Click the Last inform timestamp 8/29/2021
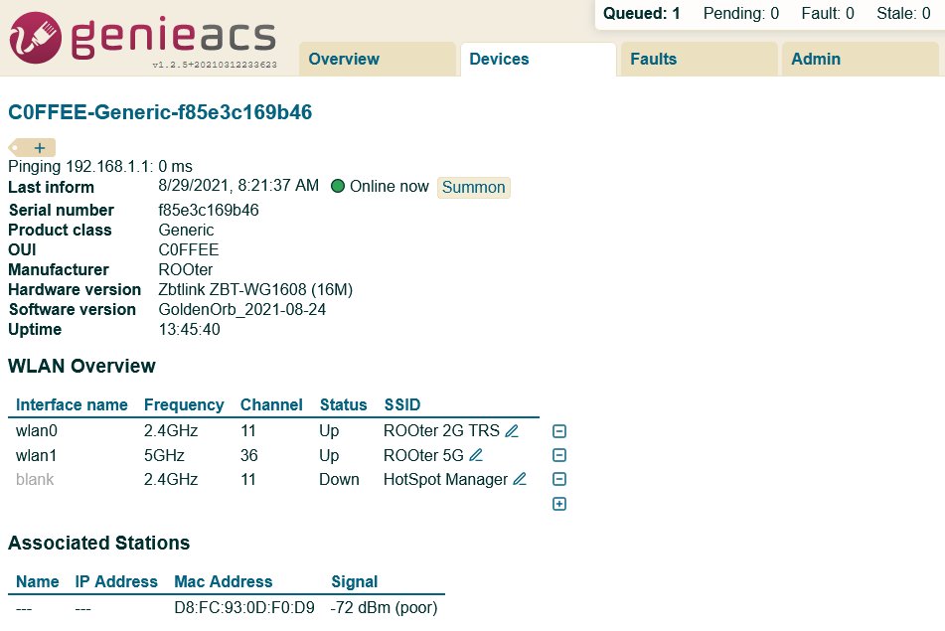945x631 pixels. (238, 186)
